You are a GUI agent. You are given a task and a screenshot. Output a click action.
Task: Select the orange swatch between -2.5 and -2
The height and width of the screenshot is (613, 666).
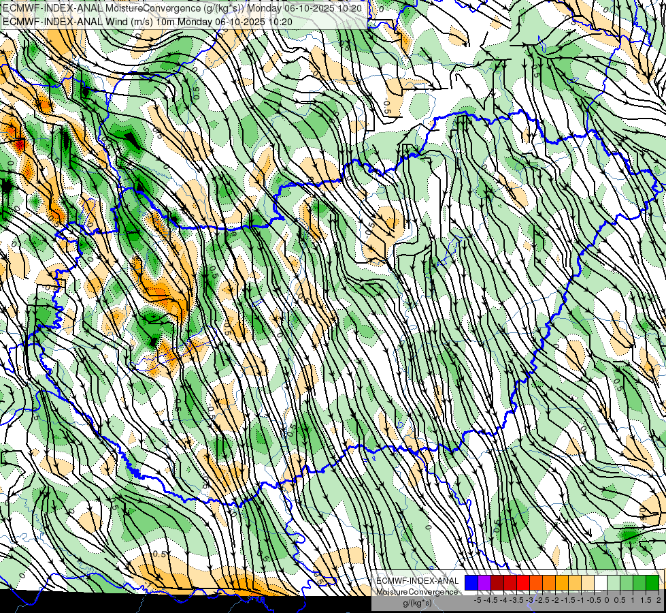coord(549,583)
